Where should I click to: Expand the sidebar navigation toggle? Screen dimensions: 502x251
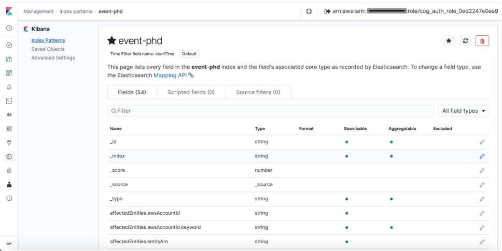9,243
